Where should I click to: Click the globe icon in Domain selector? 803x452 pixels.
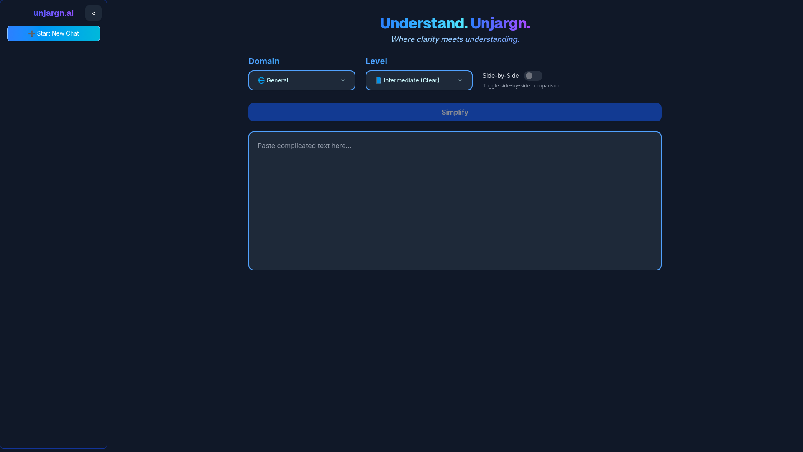point(261,80)
